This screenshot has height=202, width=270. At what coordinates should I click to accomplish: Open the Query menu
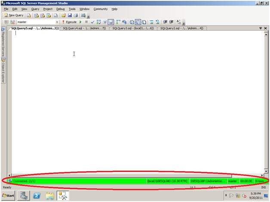35,9
